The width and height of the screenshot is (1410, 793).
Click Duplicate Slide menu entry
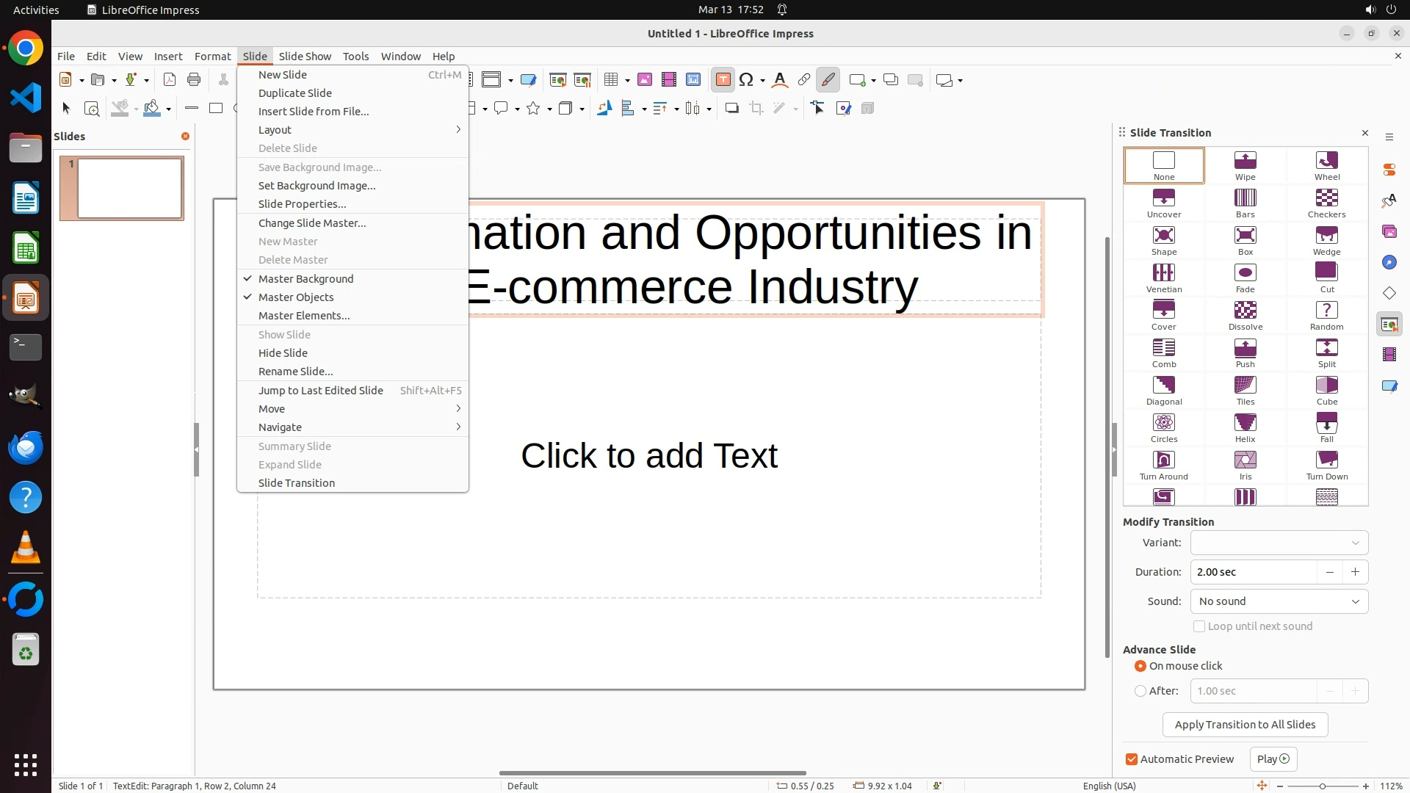tap(295, 93)
